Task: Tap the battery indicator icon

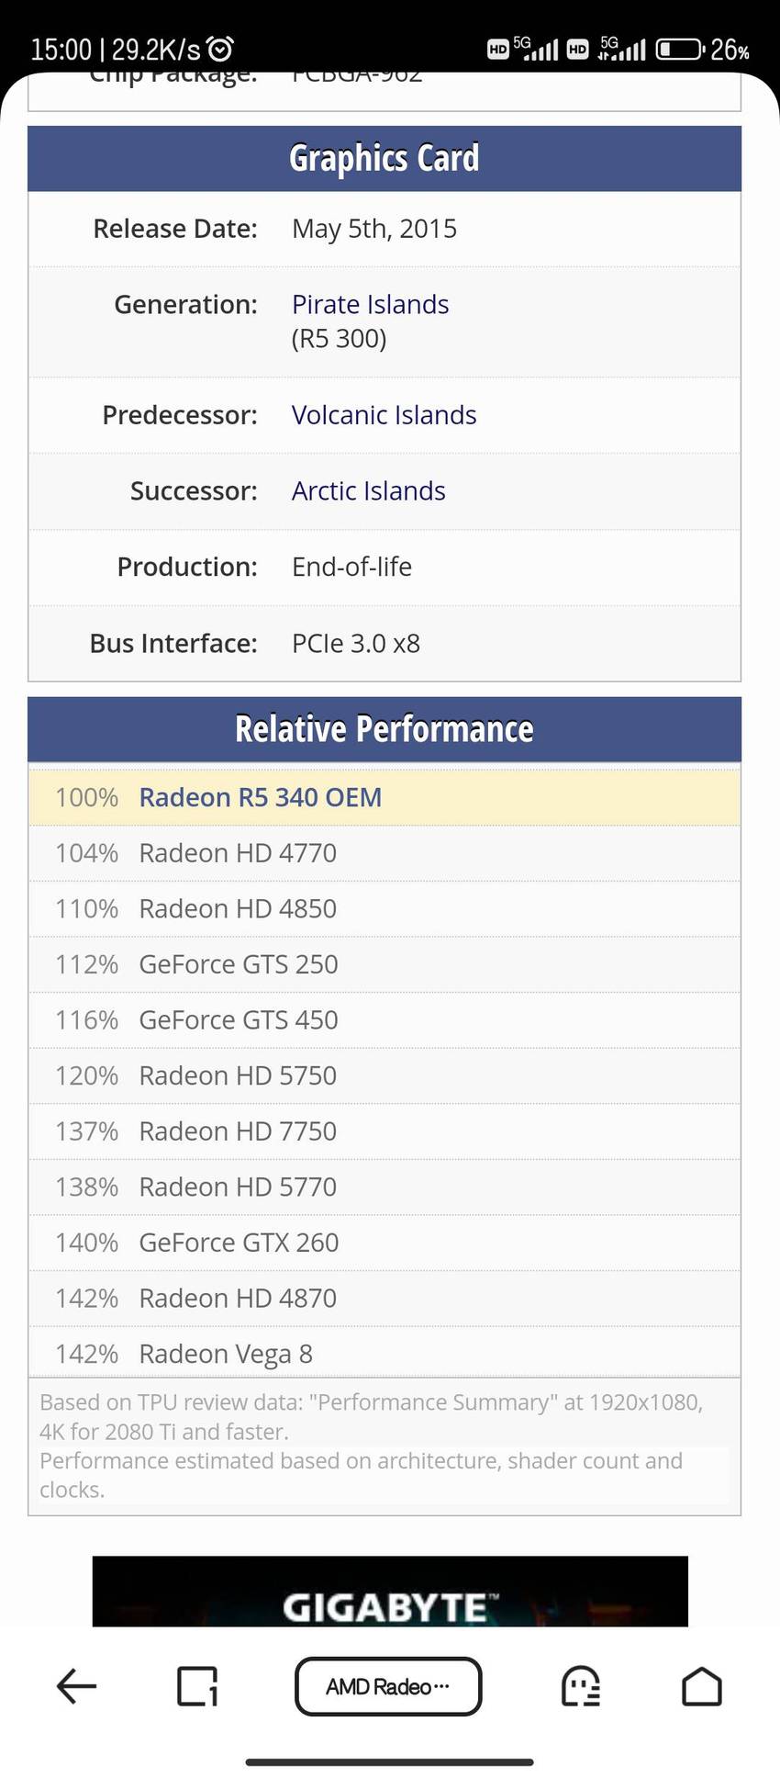Action: (x=681, y=49)
